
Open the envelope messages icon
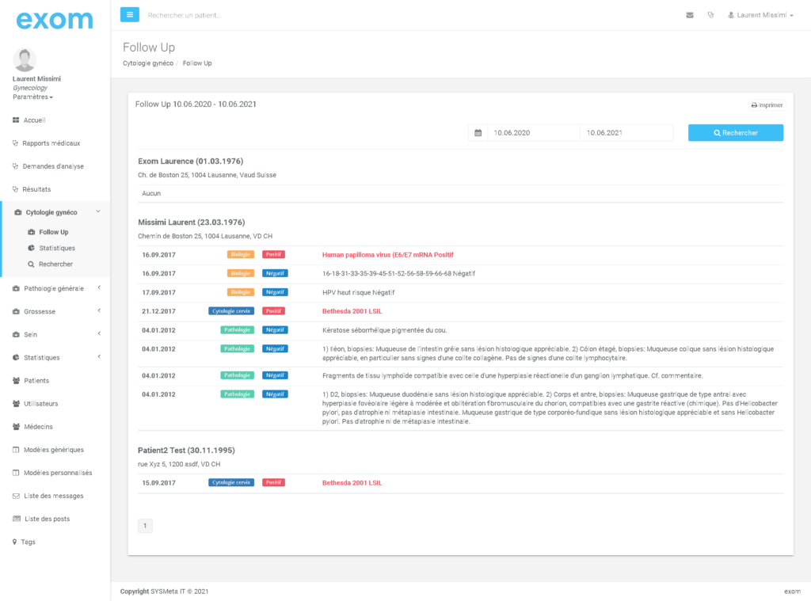tap(690, 15)
